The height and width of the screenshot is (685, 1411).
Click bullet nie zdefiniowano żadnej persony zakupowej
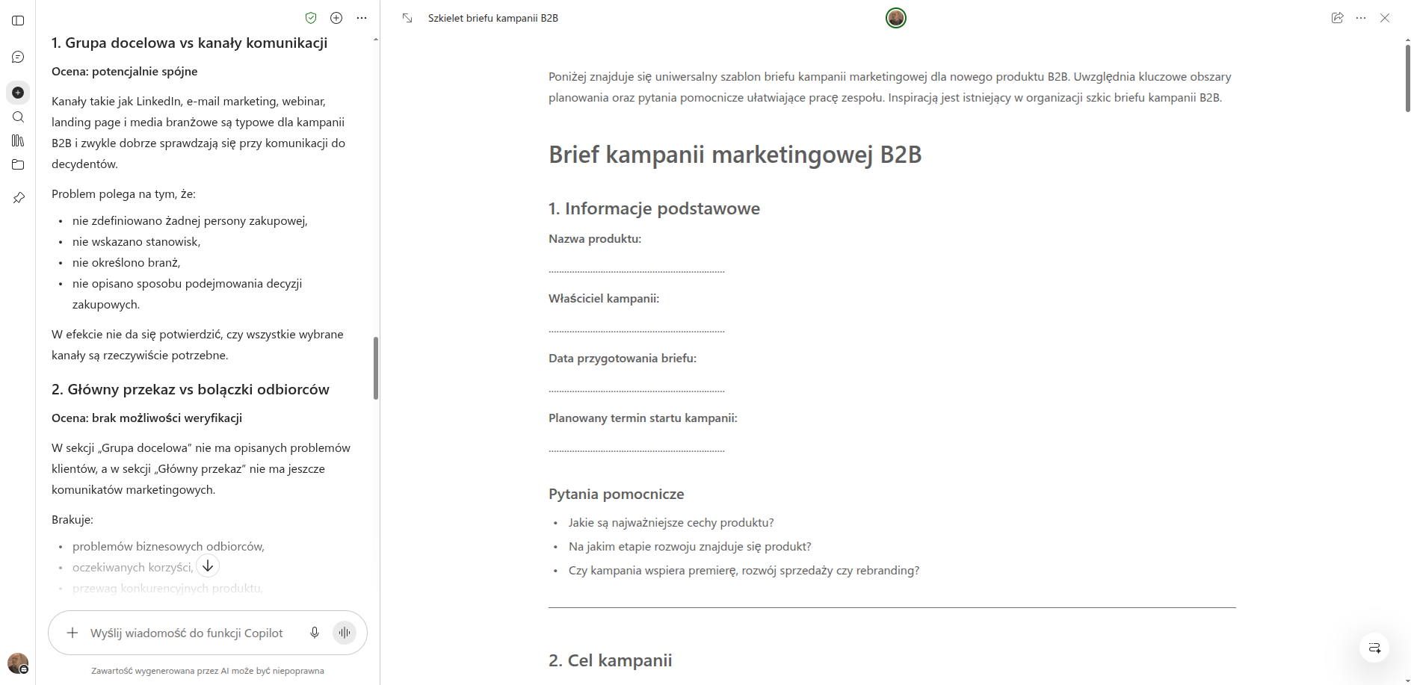pyautogui.click(x=190, y=221)
